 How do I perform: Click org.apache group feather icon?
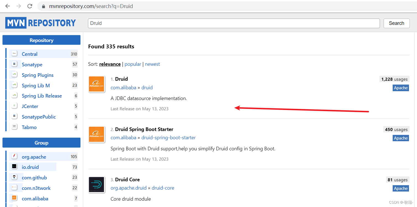click(14, 156)
